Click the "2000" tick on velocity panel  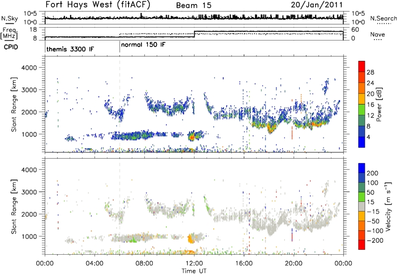tap(29, 214)
